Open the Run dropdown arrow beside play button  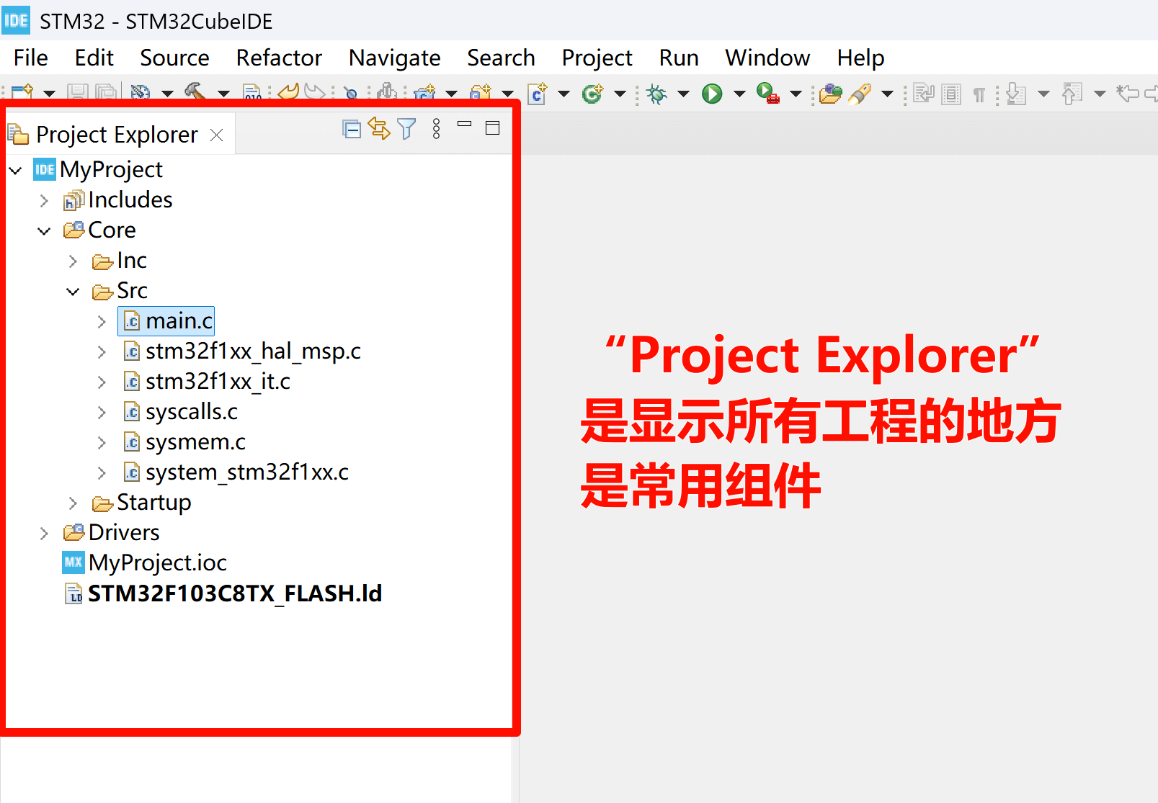point(739,94)
